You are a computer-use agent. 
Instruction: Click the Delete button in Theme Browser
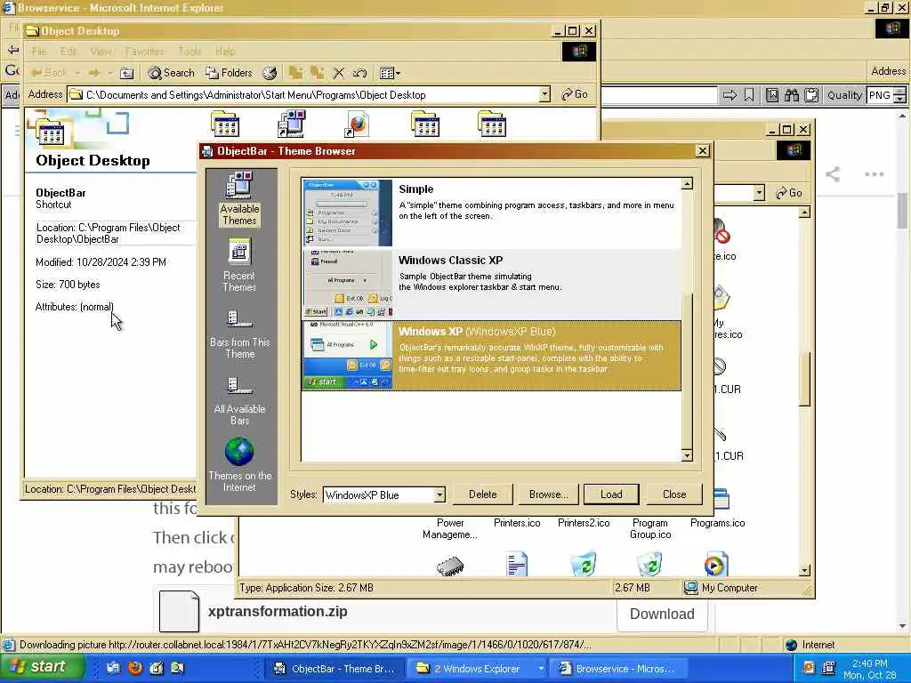(483, 494)
